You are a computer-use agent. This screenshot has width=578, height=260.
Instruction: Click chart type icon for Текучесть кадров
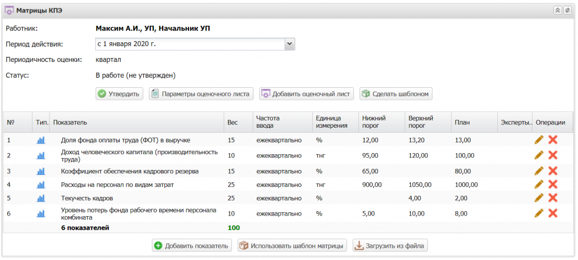click(41, 198)
